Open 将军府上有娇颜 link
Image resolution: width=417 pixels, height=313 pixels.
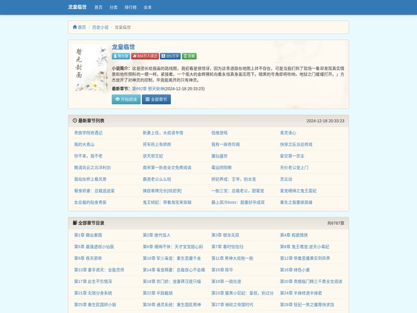click(x=157, y=144)
